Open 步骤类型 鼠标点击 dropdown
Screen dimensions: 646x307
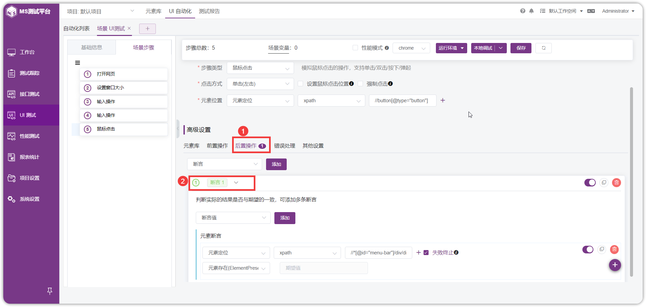(260, 68)
